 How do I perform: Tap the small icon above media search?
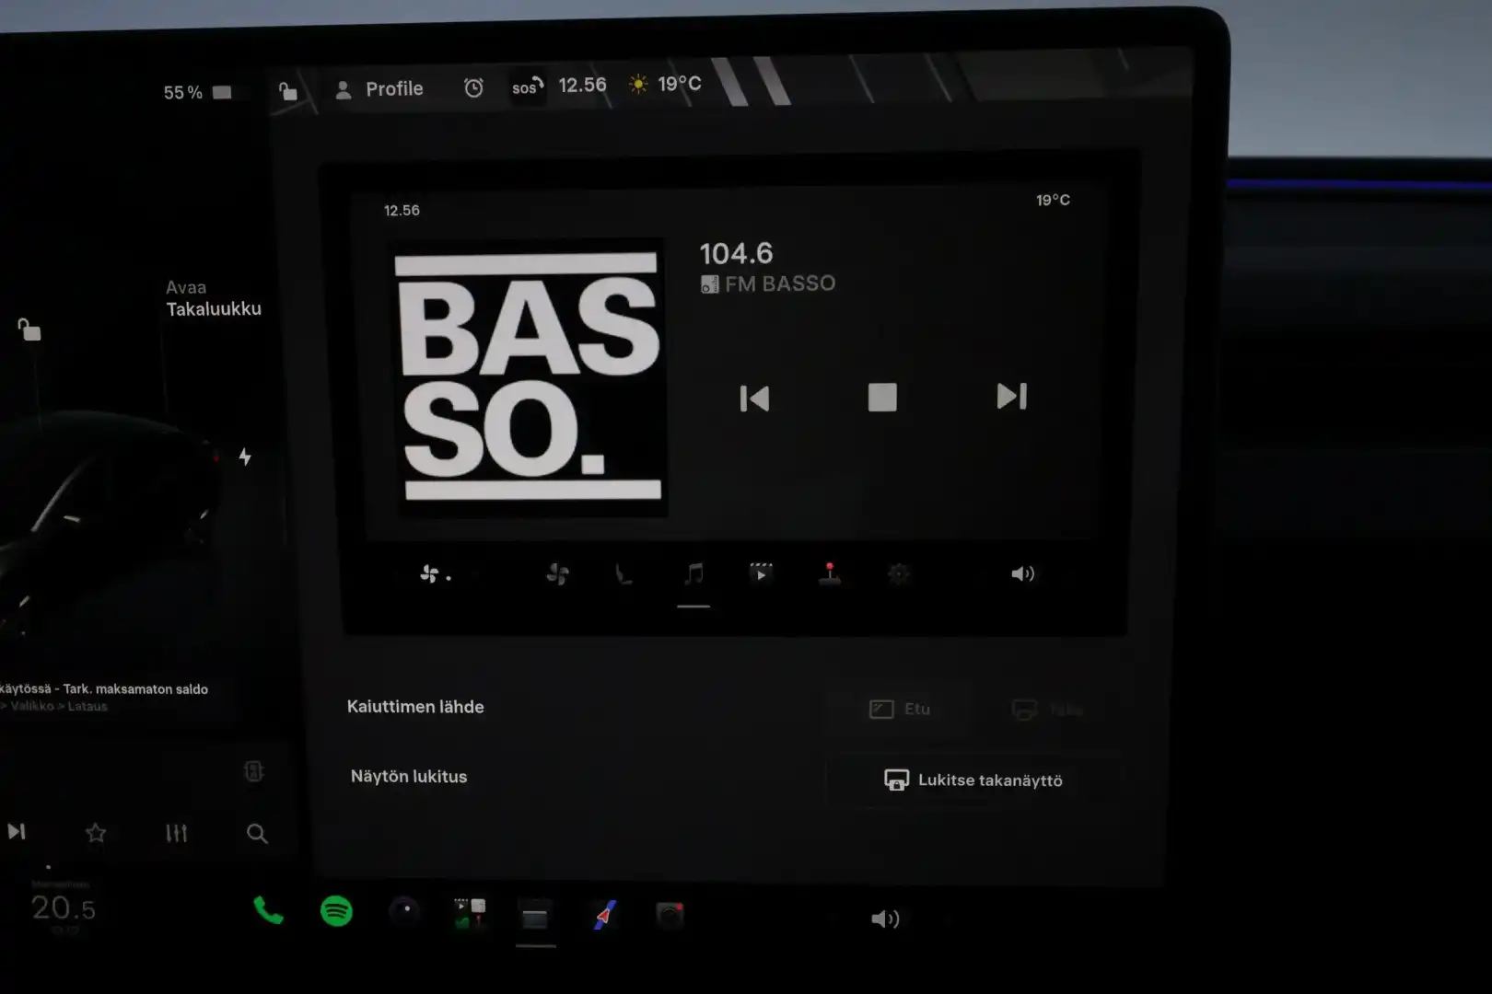(253, 771)
